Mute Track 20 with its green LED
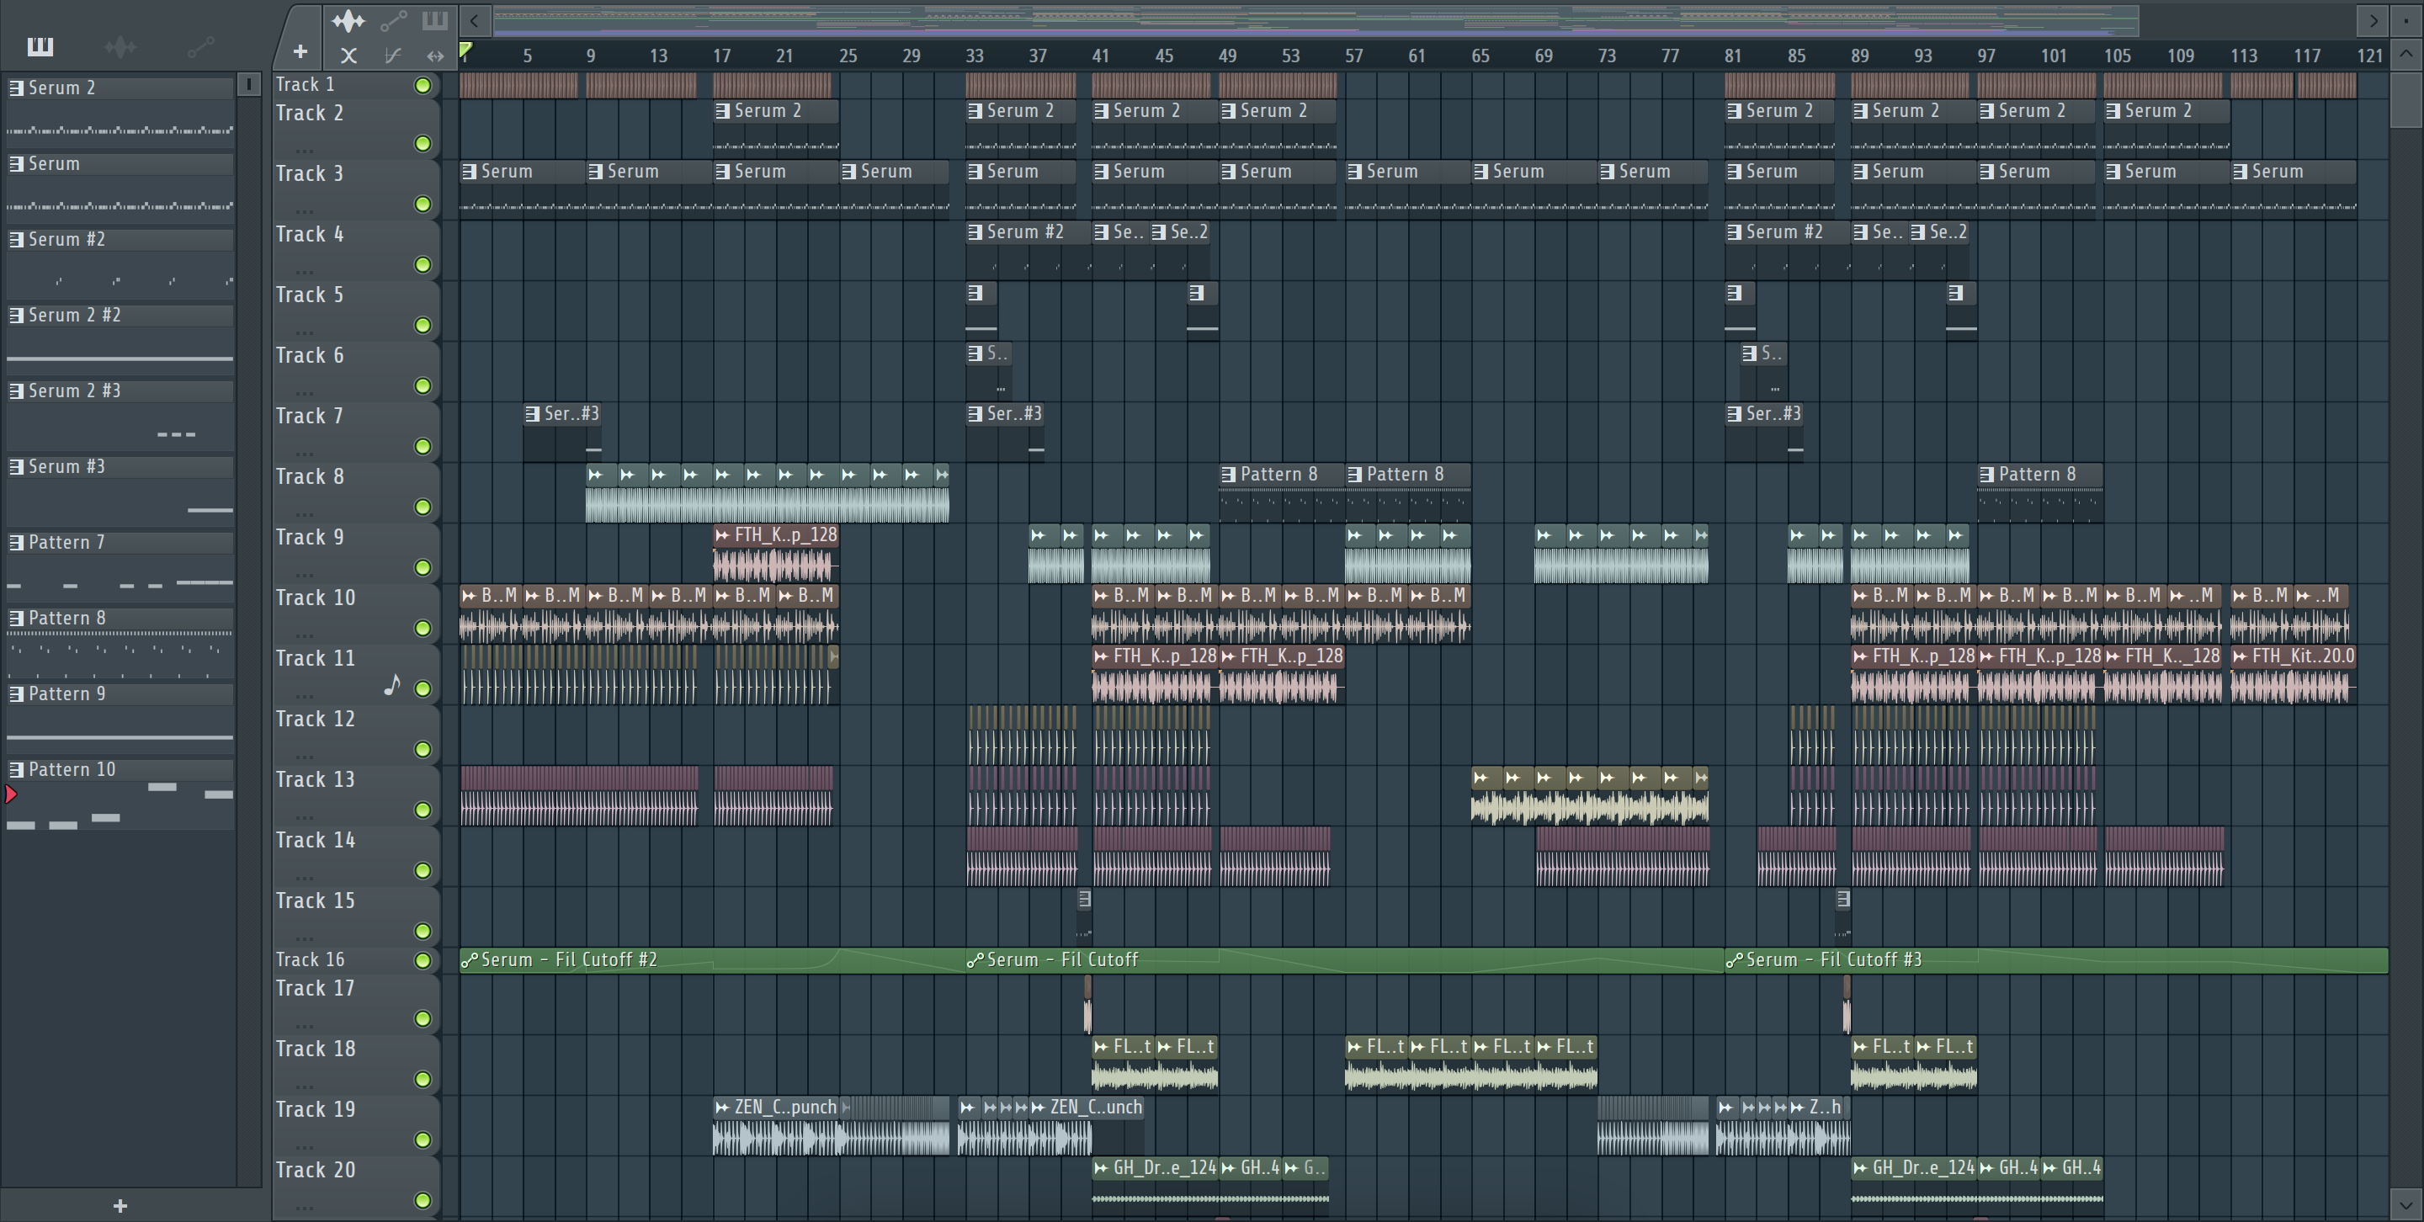2424x1222 pixels. 423,1200
